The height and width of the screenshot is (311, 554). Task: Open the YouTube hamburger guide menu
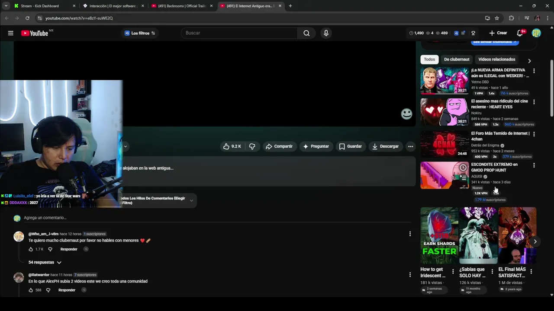[10, 33]
